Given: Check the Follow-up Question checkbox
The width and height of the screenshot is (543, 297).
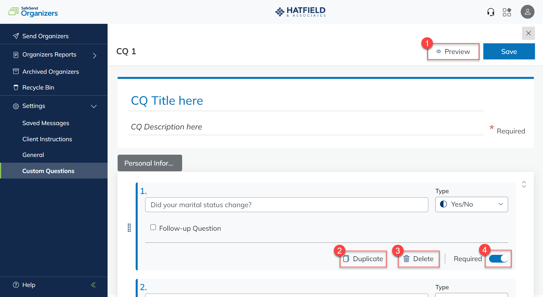Looking at the screenshot, I should click(153, 228).
